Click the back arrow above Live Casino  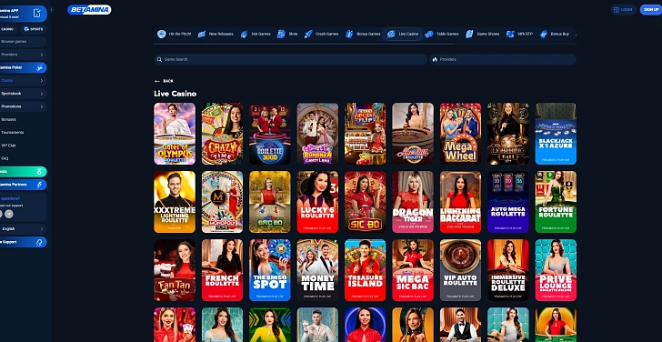pyautogui.click(x=157, y=81)
